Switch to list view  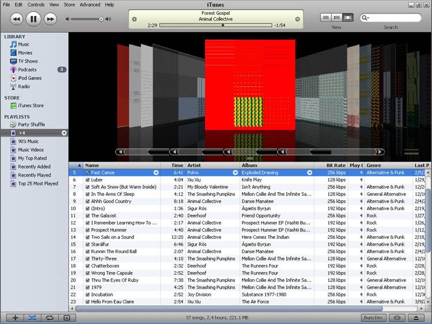tap(325, 18)
